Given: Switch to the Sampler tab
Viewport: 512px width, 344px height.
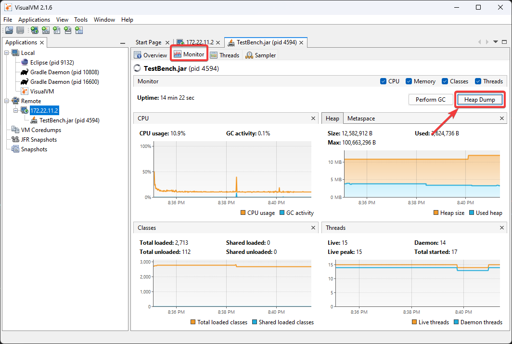Looking at the screenshot, I should (261, 55).
